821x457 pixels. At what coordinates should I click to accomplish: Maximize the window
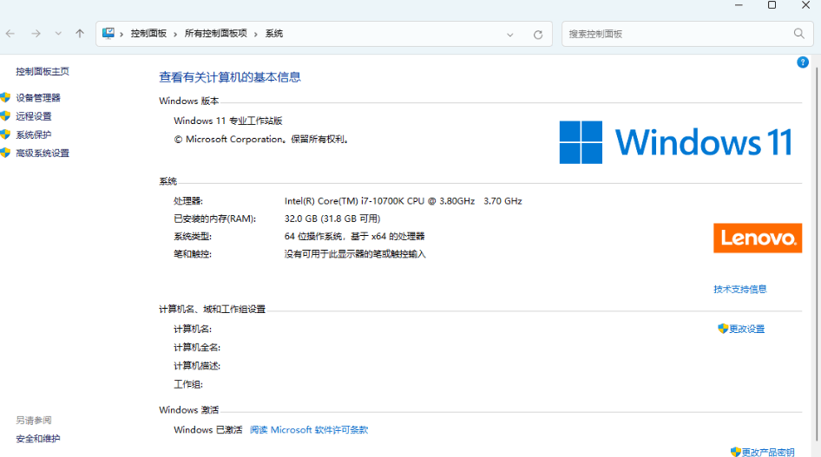tap(772, 5)
